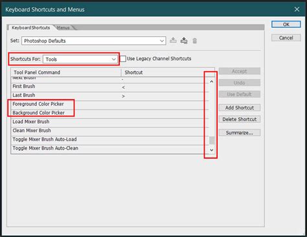
Task: Open the Shortcuts For dropdown showing Tools
Action: (80, 59)
